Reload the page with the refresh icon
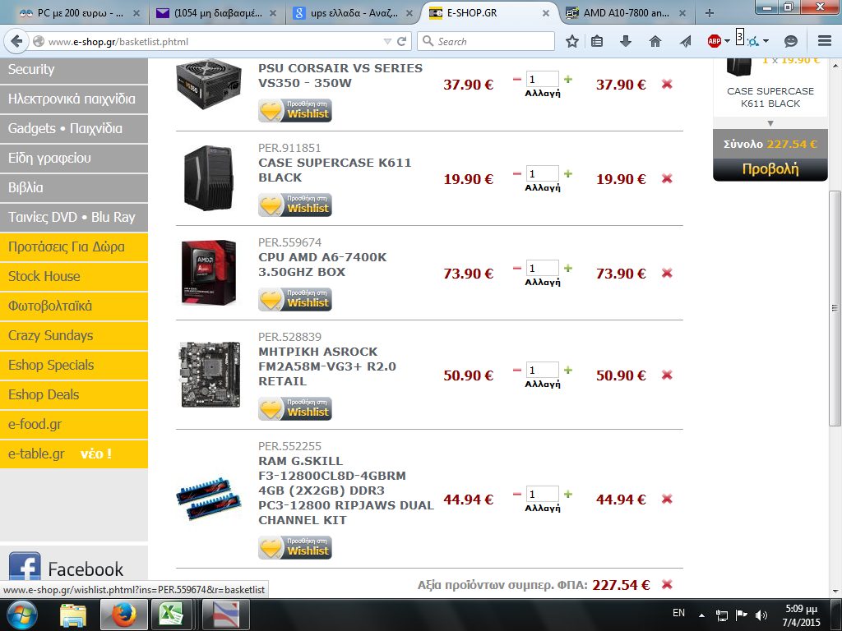842x631 pixels. click(401, 41)
